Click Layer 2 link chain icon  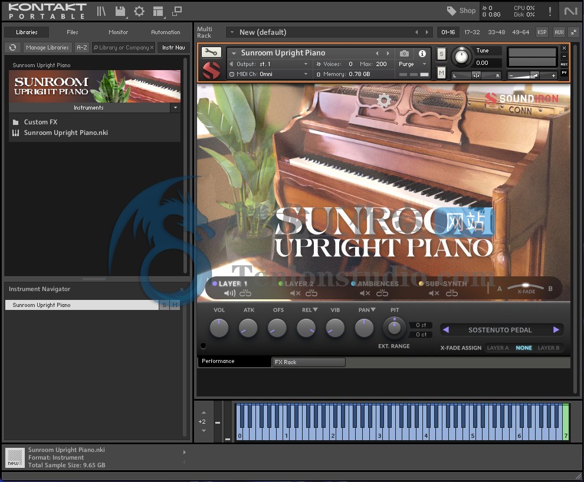[311, 293]
